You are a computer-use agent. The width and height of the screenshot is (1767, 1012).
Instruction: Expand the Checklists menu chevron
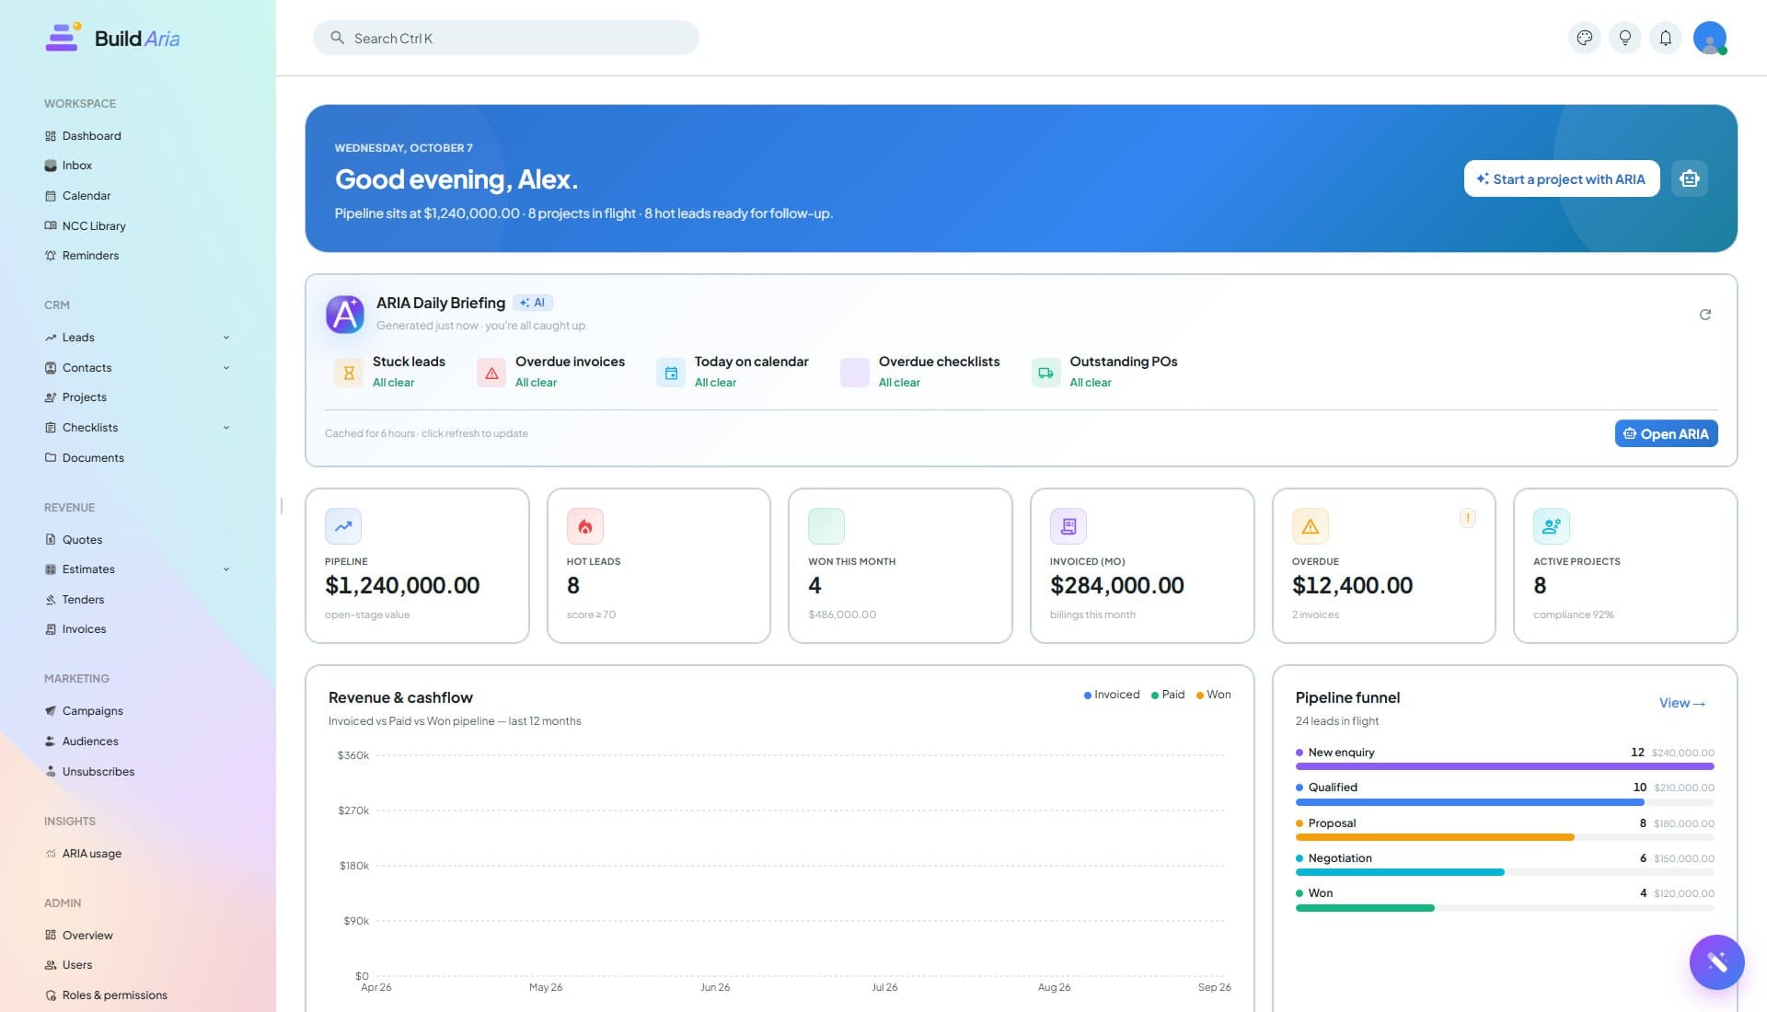226,428
